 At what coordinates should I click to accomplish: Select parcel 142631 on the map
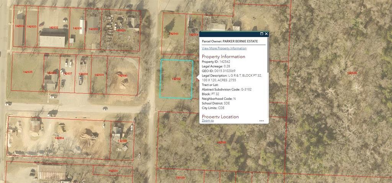77,28
